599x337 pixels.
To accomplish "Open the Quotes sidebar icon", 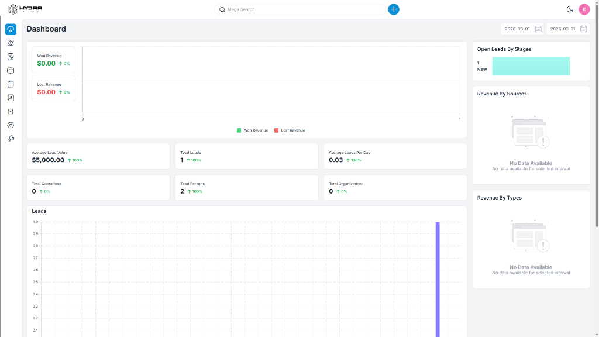I will (x=11, y=57).
